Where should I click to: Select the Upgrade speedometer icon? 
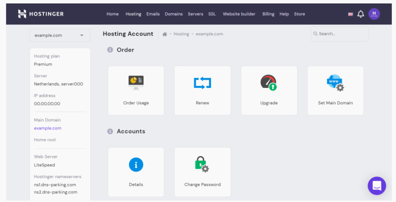pos(269,82)
